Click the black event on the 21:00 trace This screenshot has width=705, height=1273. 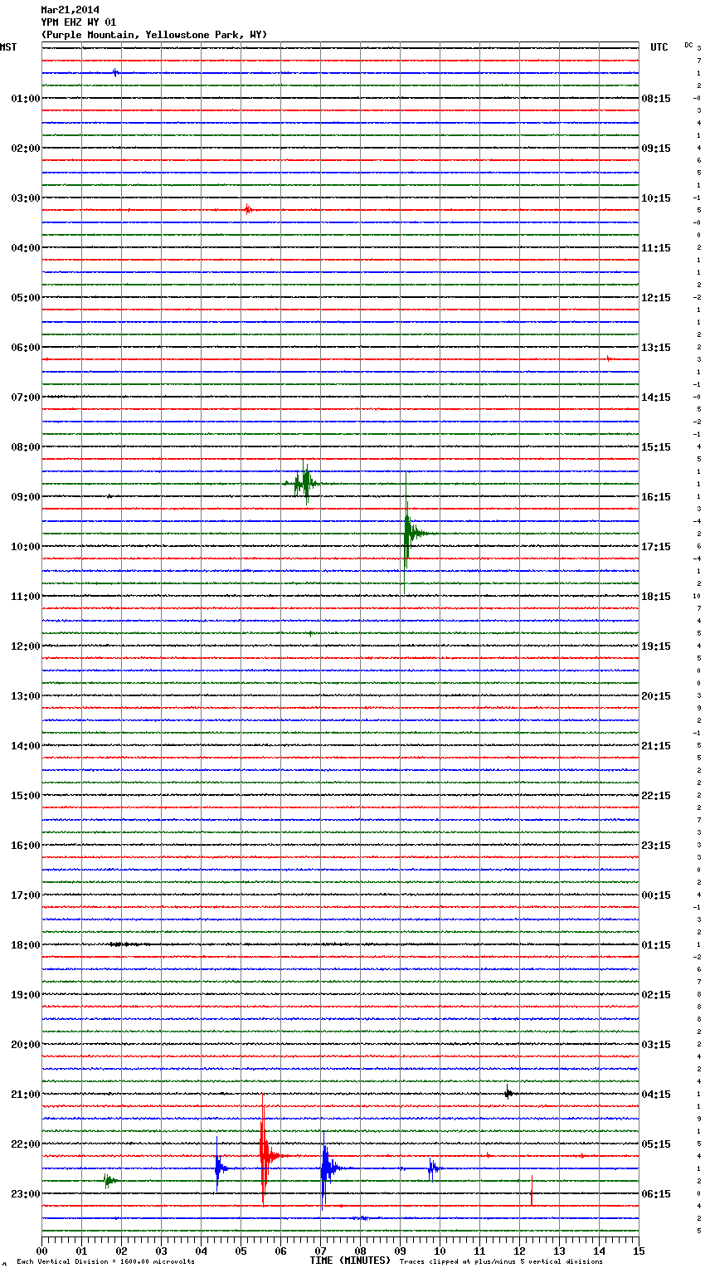coord(509,1093)
